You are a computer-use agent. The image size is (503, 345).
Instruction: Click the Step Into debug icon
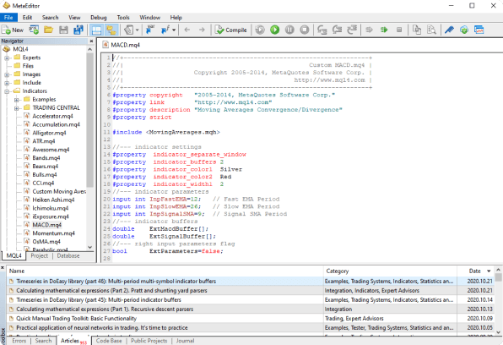pos(322,30)
